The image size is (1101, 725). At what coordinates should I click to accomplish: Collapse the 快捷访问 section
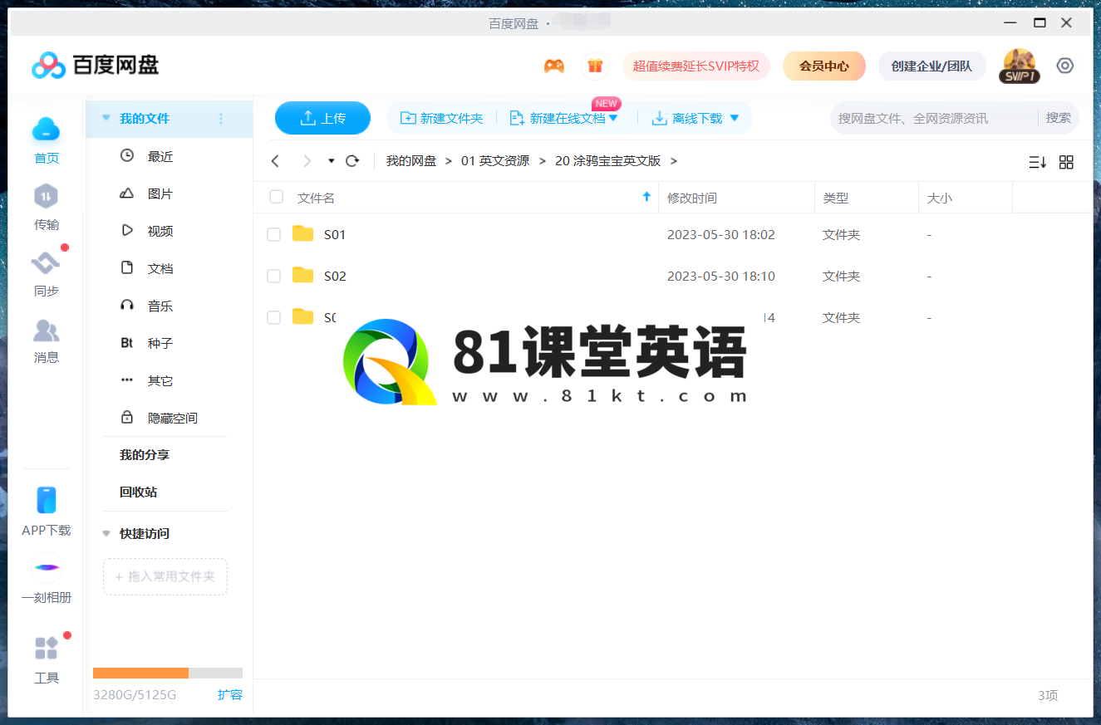(x=106, y=534)
